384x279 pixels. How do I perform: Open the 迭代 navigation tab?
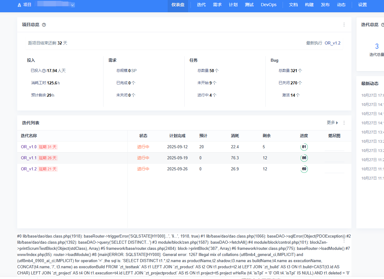coord(201,5)
